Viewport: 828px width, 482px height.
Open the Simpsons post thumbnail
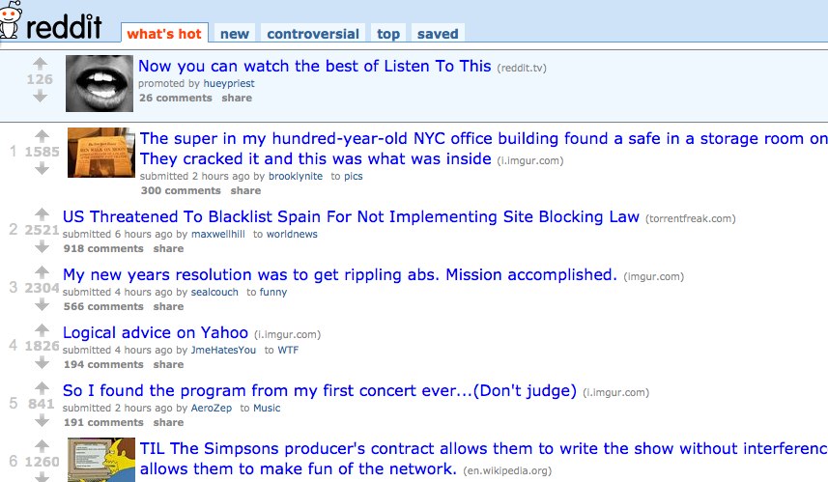[101, 460]
